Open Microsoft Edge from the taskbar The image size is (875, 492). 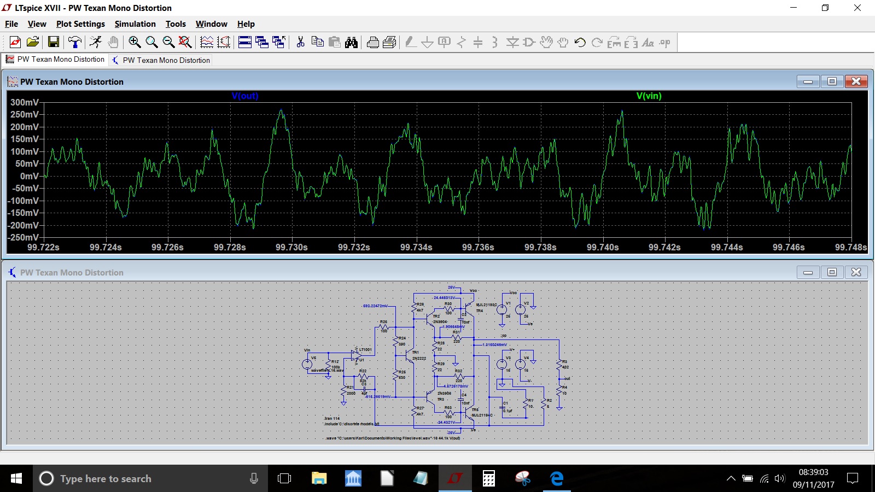557,478
